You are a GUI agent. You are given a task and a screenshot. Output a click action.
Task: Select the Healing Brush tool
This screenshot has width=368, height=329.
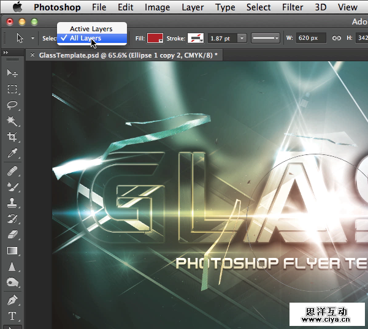(x=12, y=171)
